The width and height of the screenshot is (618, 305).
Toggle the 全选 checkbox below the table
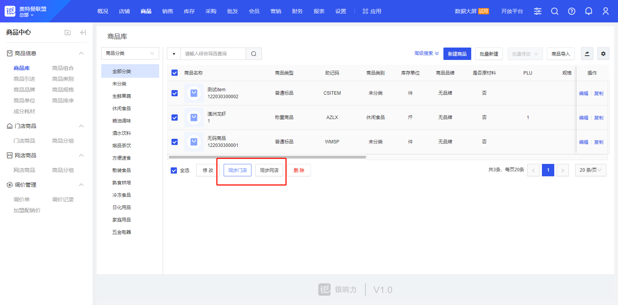(174, 170)
